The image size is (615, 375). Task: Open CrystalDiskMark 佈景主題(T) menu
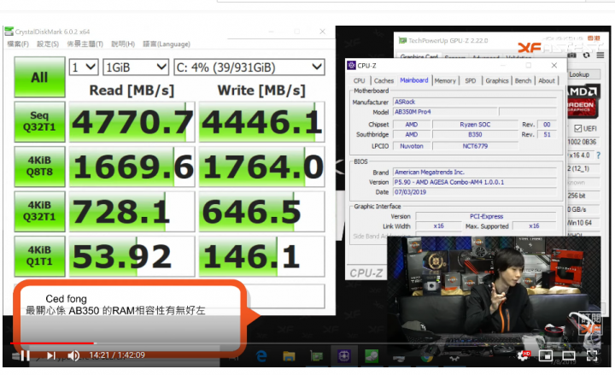[85, 44]
